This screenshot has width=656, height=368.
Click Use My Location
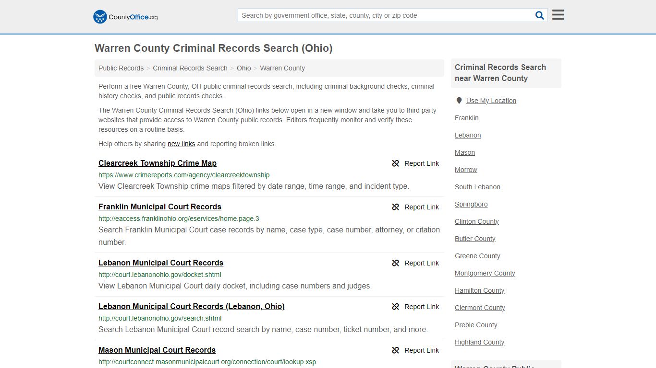point(491,100)
